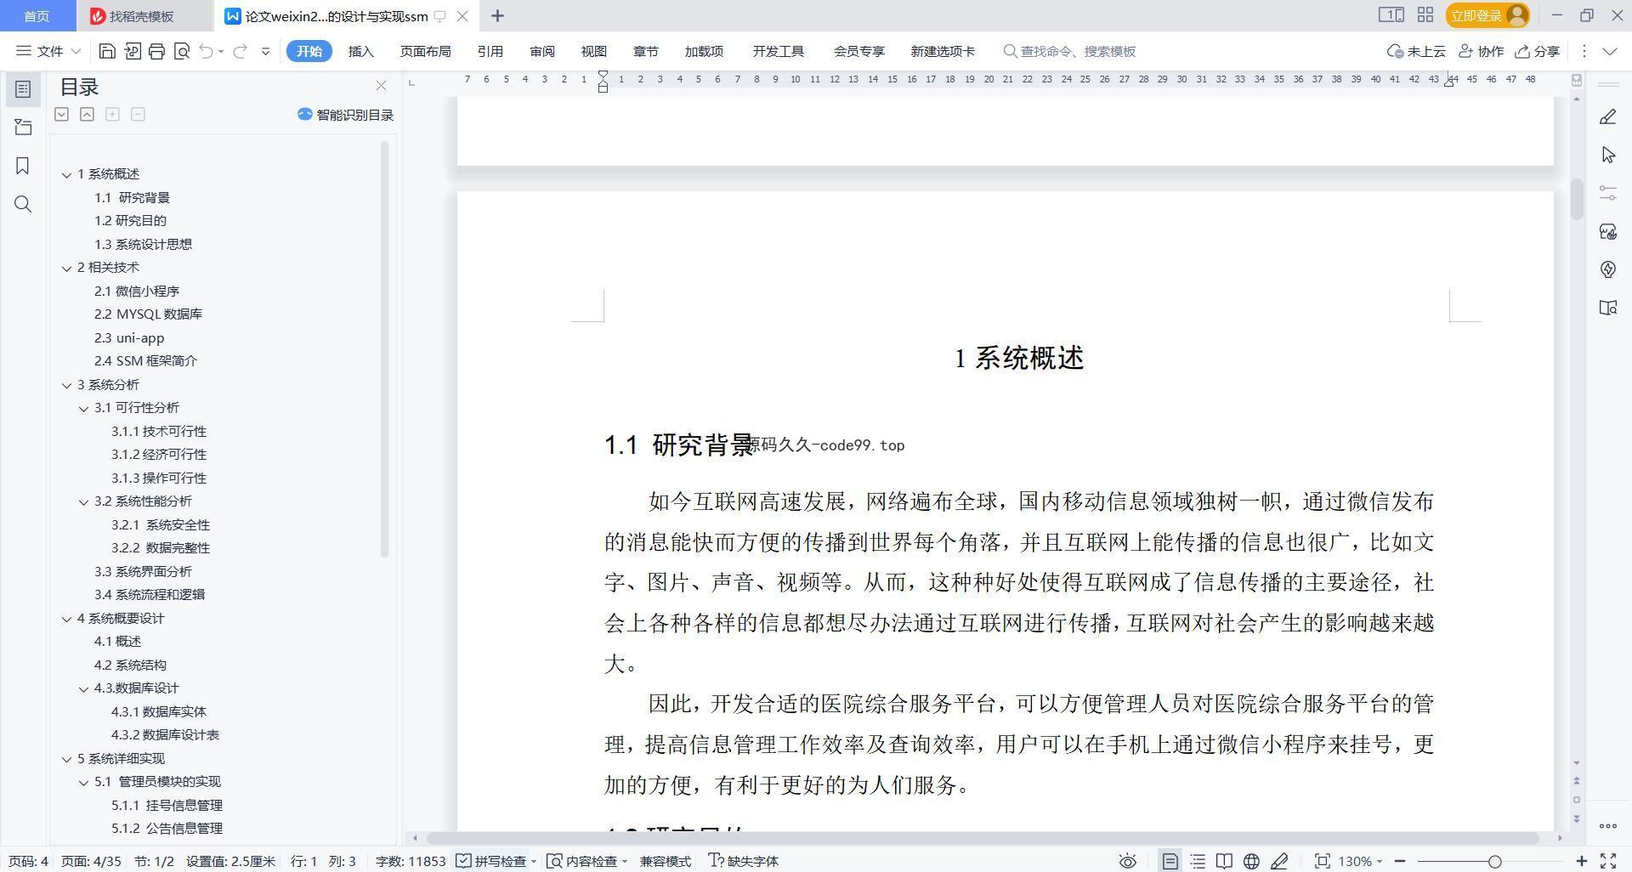The height and width of the screenshot is (872, 1632).
Task: Promote heading level plus icon
Action: click(112, 114)
